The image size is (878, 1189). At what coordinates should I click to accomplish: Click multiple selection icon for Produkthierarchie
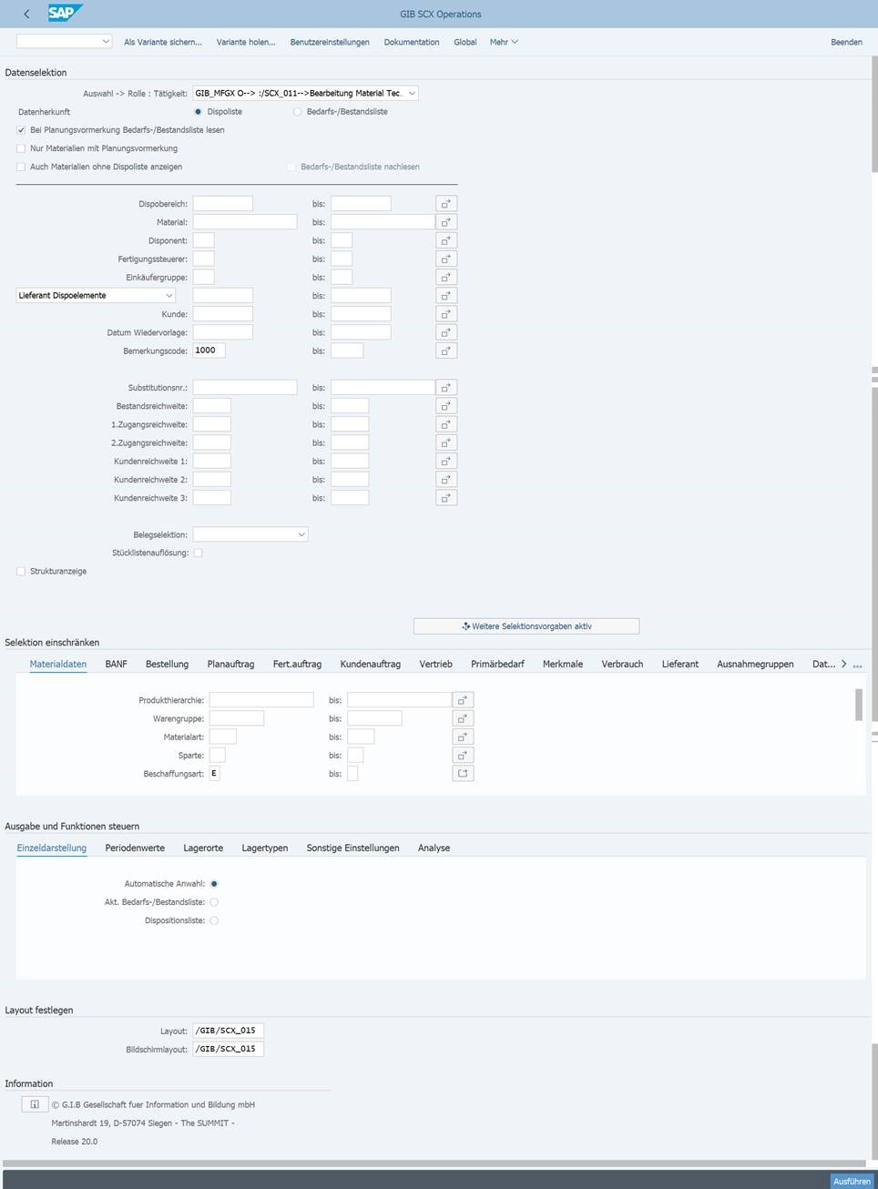click(x=463, y=700)
